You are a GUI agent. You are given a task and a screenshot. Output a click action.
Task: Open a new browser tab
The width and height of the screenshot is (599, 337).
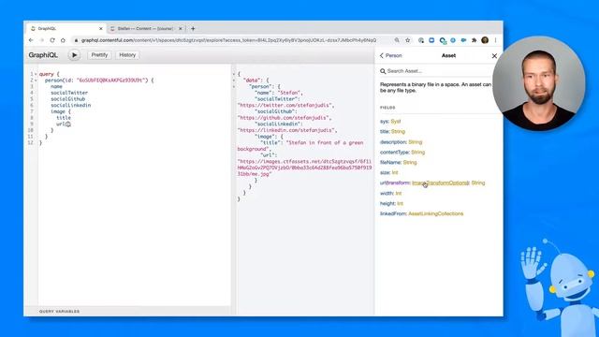(193, 29)
